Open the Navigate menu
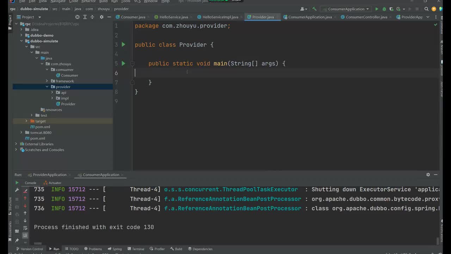451x254 pixels. (x=58, y=1)
